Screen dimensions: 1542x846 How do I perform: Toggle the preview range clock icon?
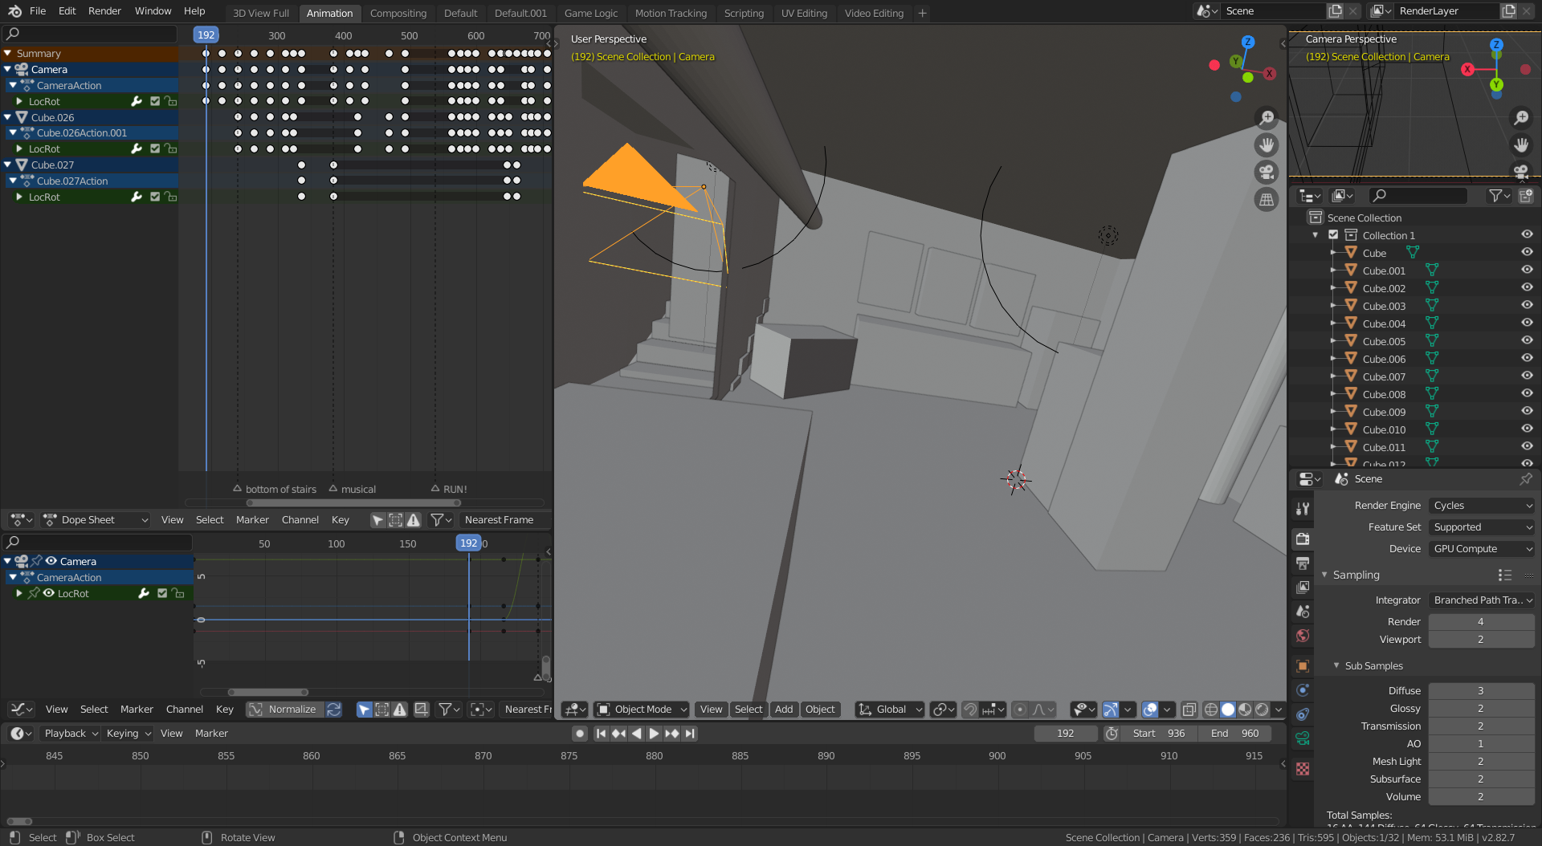tap(1112, 734)
